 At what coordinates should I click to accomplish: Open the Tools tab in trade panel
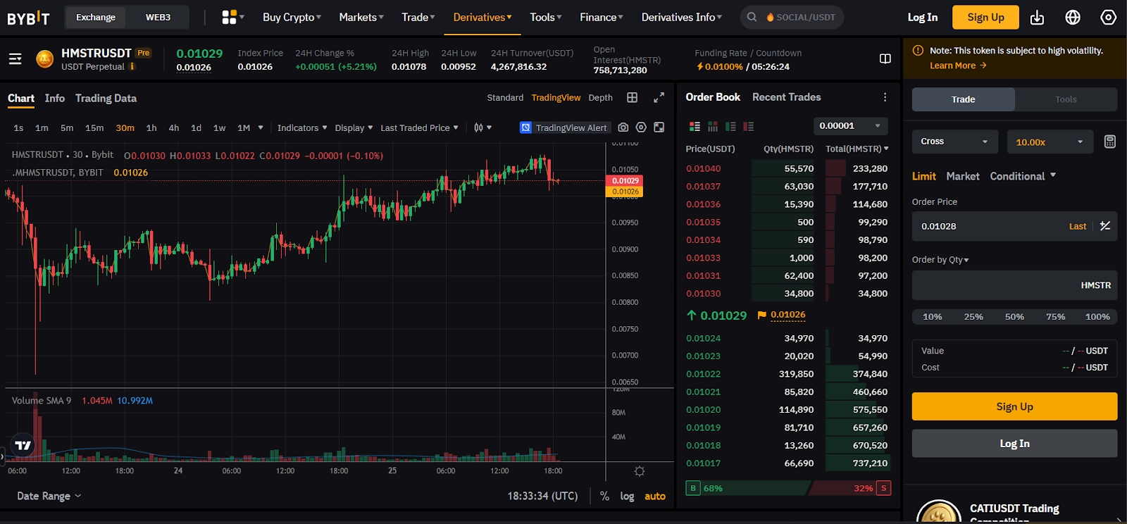tap(1066, 99)
